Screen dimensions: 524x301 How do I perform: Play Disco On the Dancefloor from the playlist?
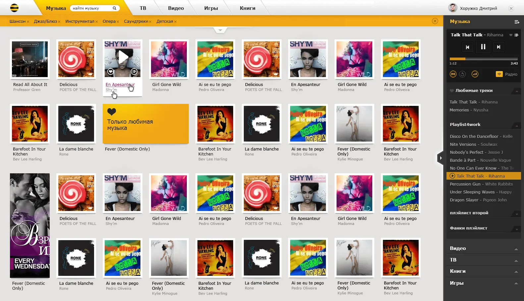[481, 136]
